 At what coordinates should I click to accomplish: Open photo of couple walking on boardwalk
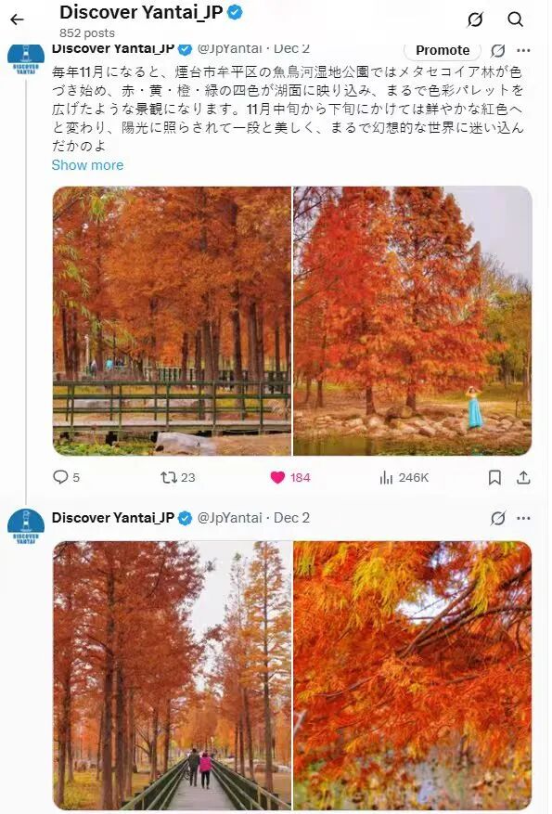click(173, 676)
